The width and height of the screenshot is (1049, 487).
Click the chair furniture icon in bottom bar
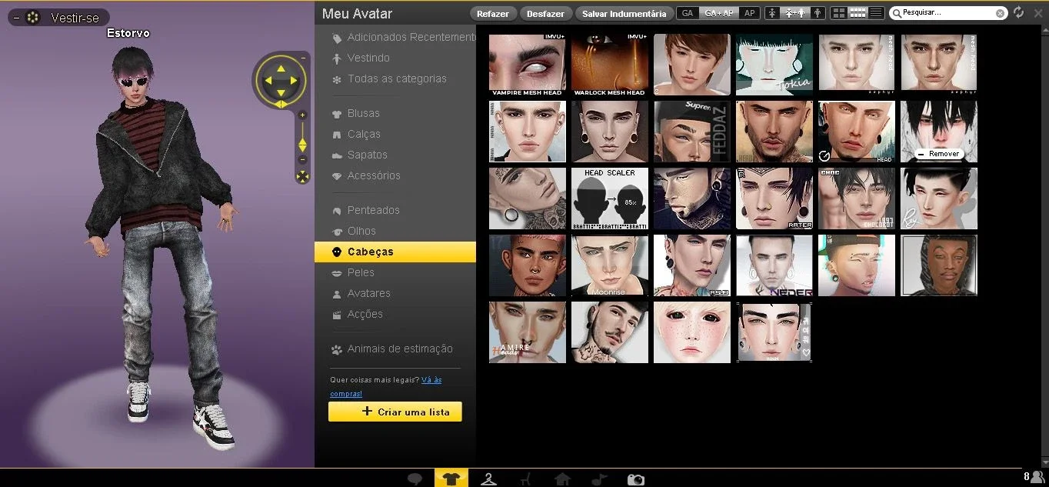(525, 479)
